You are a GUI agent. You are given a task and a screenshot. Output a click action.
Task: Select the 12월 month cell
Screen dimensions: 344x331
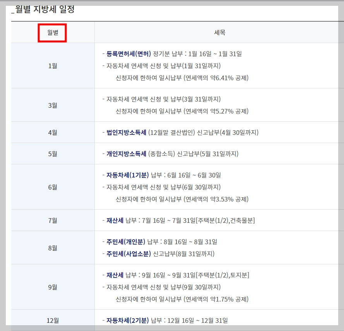click(53, 321)
